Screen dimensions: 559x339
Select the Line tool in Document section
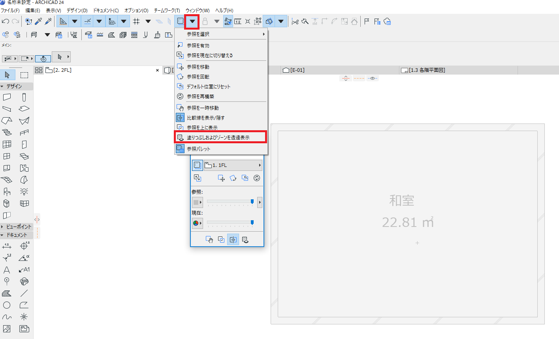coord(24,293)
